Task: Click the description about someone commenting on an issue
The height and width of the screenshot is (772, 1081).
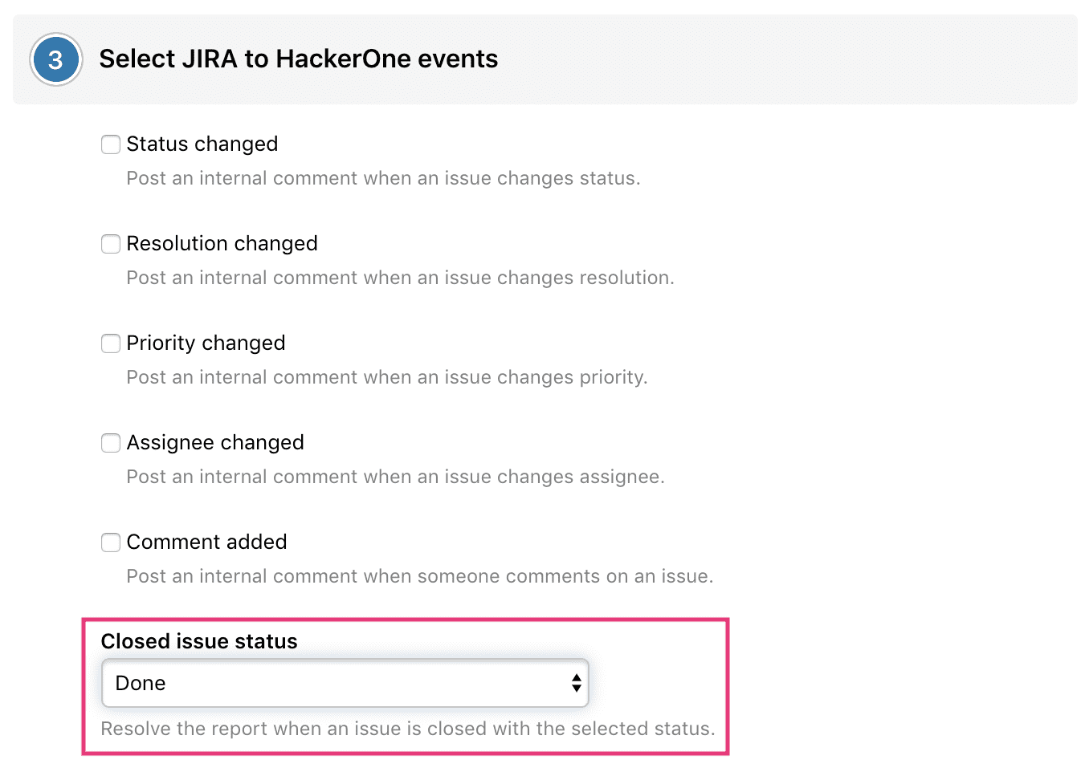Action: coord(419,576)
